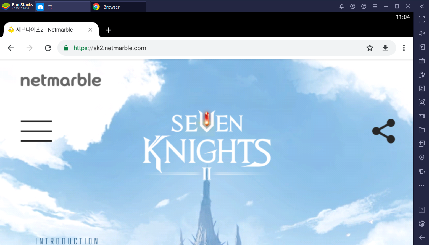Open the BlueStacks Home tab
The width and height of the screenshot is (429, 245).
[62, 7]
